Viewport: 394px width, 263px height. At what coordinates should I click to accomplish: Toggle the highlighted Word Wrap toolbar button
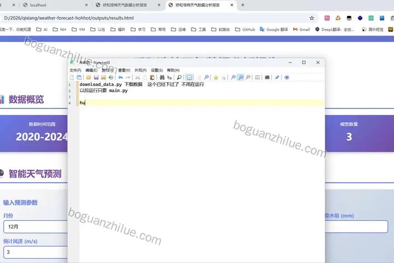189,77
